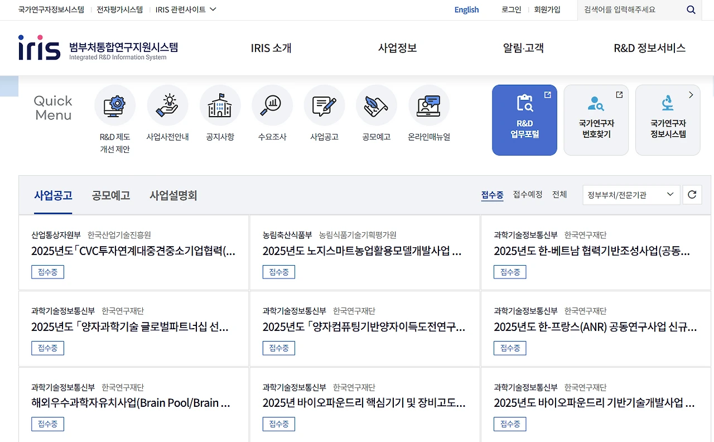Open the 양자과학기술 글로벌파트너십 announcement
Viewport: 714px width, 442px height.
[x=130, y=327]
